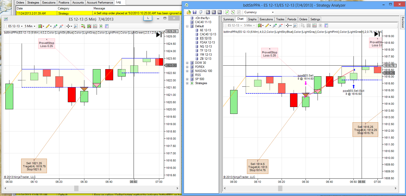Viewport: 406px width, 196px height.
Task: Open Indicators icon in Strategy Analyzer chart toolbar
Action: 315,25
